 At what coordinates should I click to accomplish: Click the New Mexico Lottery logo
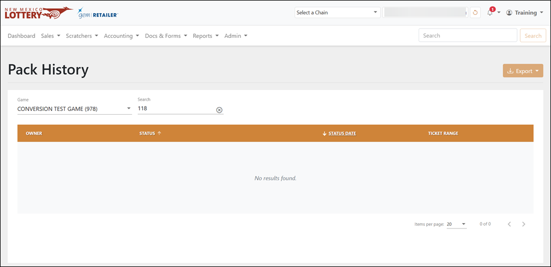coord(38,13)
